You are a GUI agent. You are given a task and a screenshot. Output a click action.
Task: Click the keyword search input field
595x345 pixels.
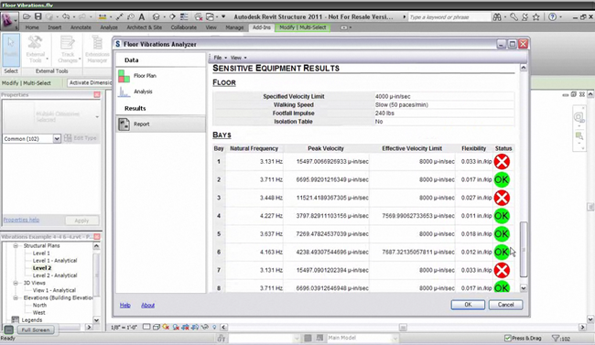point(449,17)
